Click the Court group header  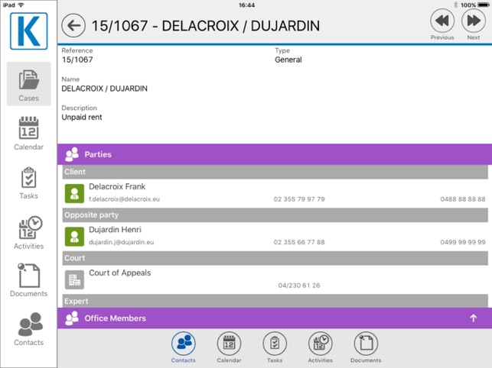coord(275,258)
